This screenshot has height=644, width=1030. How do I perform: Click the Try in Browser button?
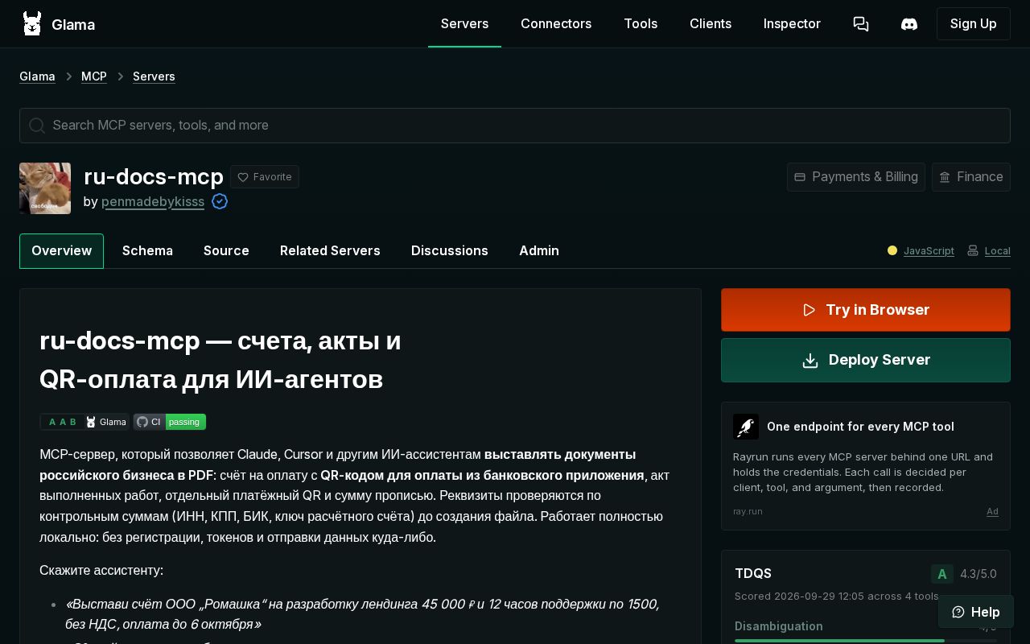pyautogui.click(x=866, y=310)
